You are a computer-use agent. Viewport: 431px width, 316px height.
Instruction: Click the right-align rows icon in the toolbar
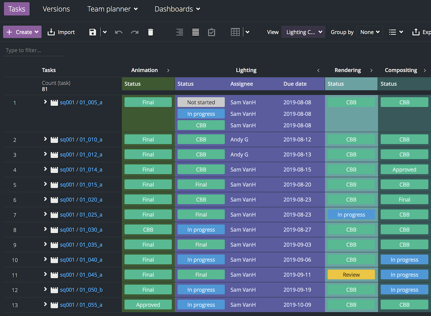click(179, 32)
